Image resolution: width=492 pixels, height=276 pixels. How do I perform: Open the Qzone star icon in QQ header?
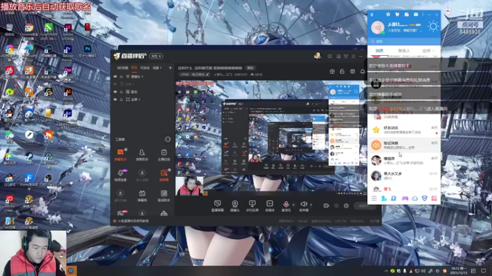pyautogui.click(x=388, y=14)
